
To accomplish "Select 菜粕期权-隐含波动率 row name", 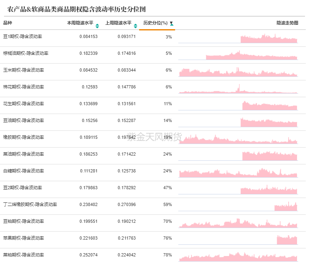I will [x=24, y=255].
